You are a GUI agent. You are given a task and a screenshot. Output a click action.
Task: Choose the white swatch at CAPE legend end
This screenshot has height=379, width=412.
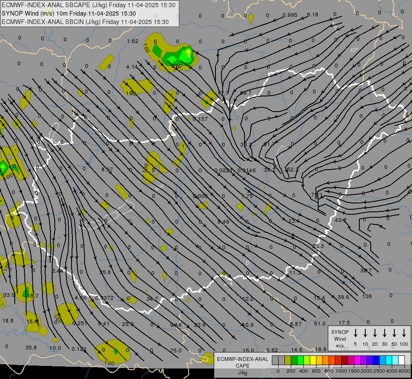401,360
